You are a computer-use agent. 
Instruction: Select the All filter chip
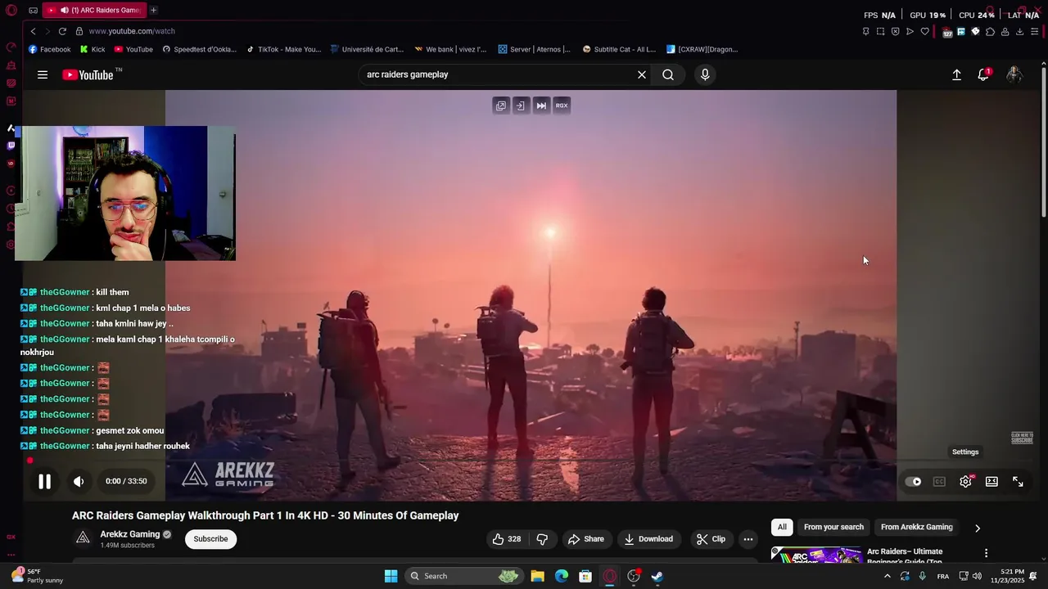point(782,527)
